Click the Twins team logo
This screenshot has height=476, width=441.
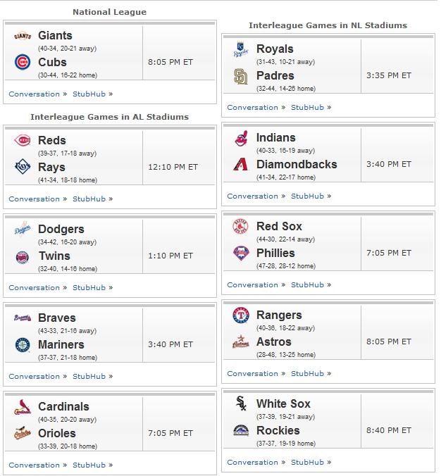tap(22, 258)
